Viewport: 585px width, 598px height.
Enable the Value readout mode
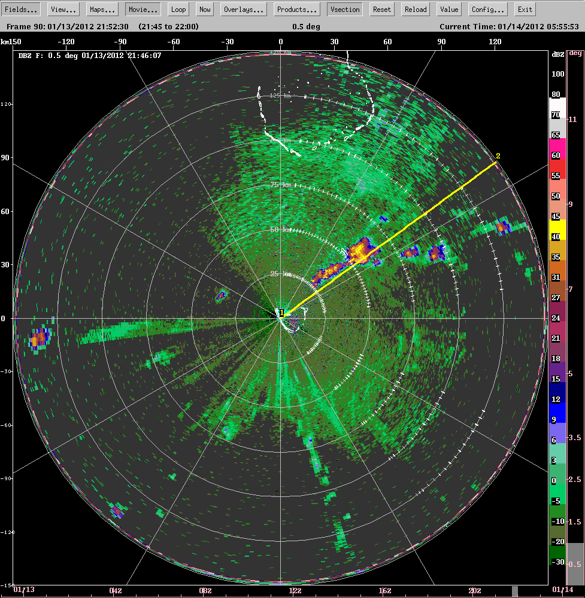pos(448,9)
